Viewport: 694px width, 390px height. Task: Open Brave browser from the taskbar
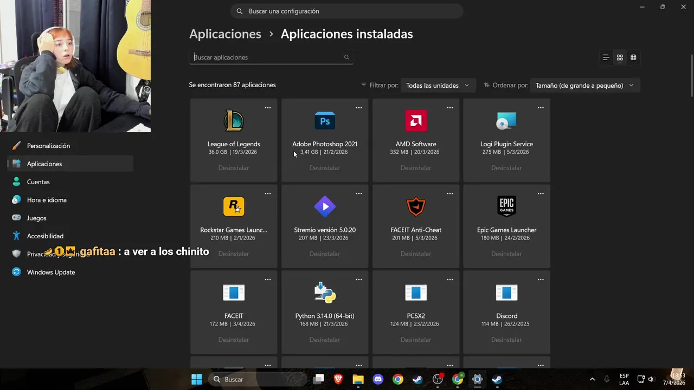coord(338,379)
